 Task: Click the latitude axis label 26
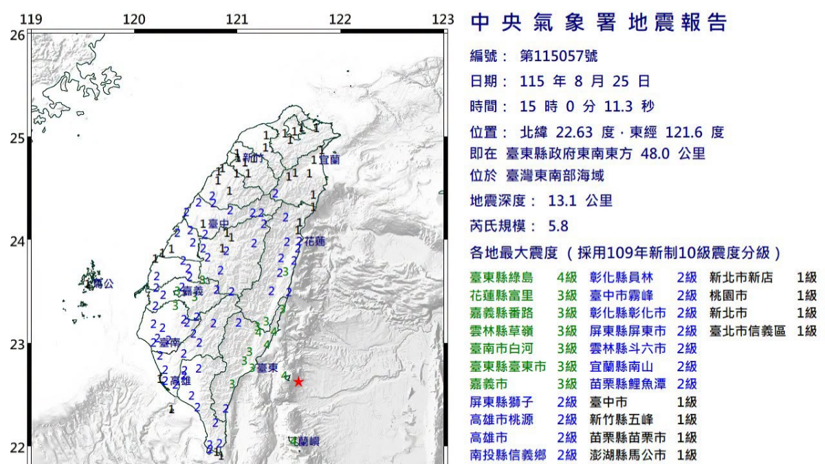pyautogui.click(x=17, y=34)
